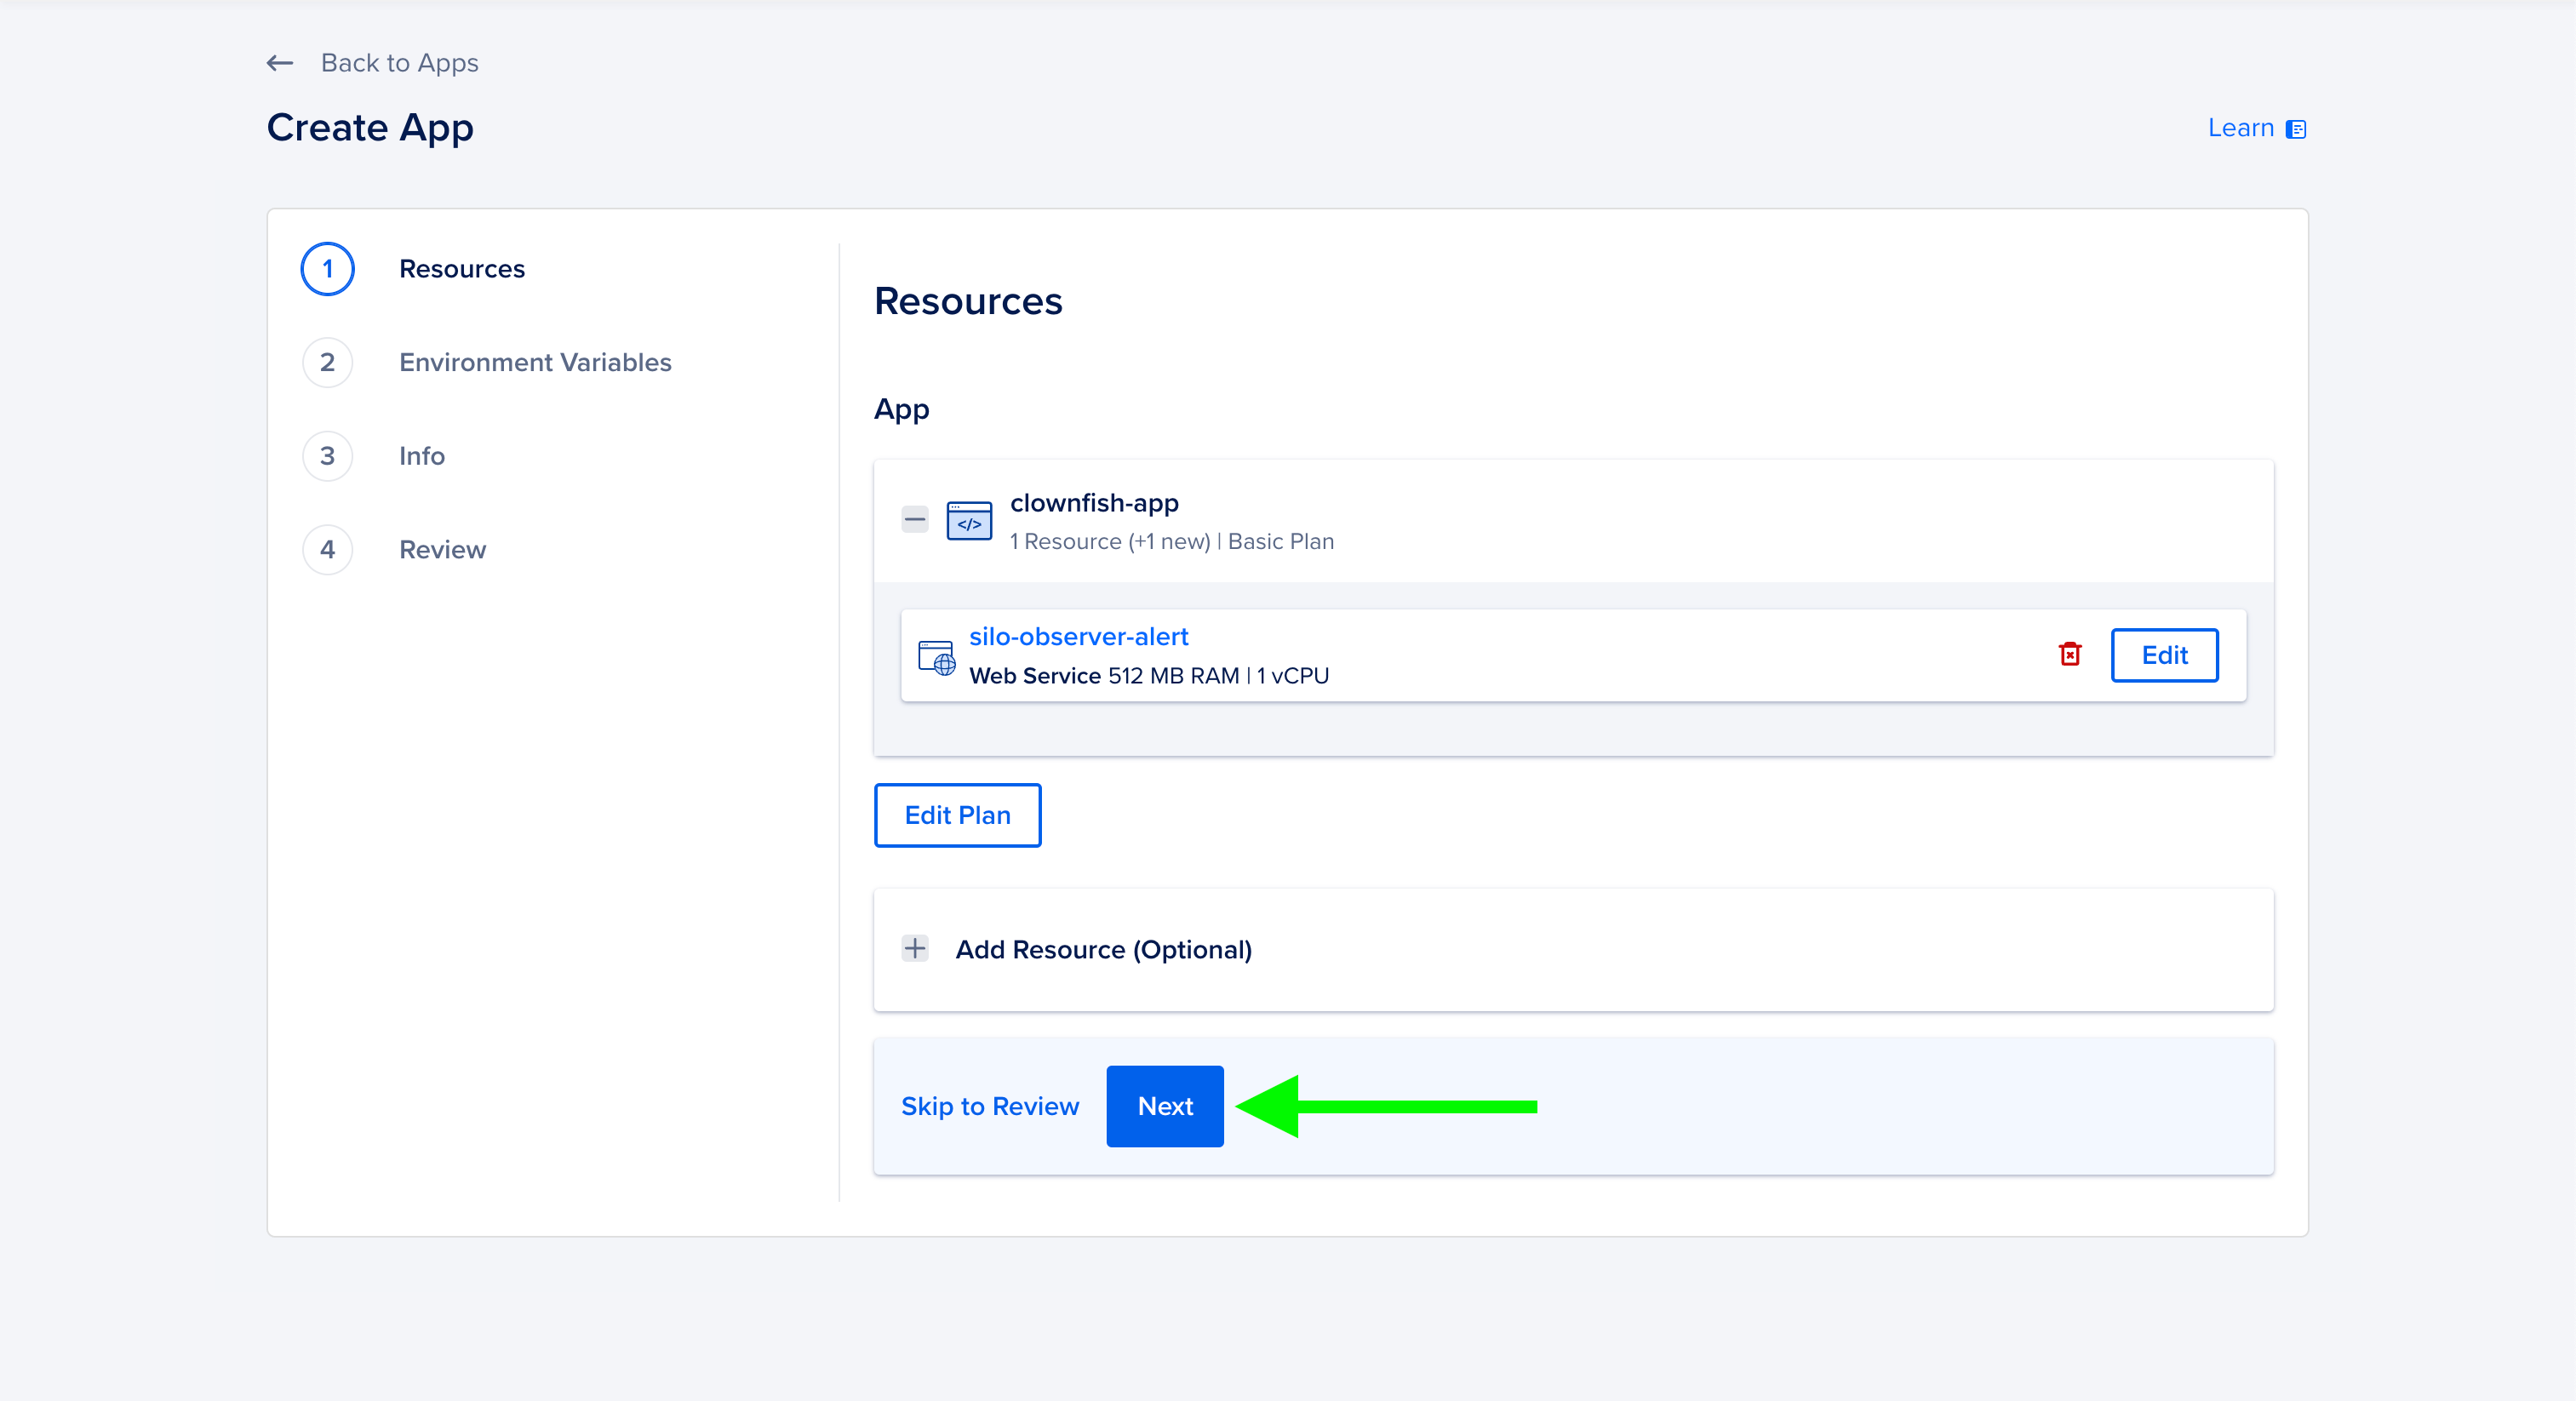Click Add Resource (Optional) label
Screen dimensions: 2576x1401
click(1104, 949)
